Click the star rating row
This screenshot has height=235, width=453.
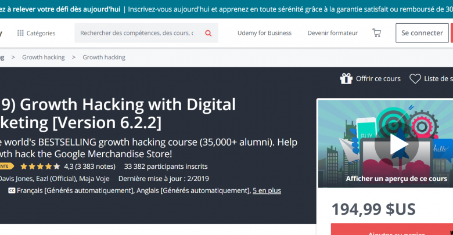[40, 167]
